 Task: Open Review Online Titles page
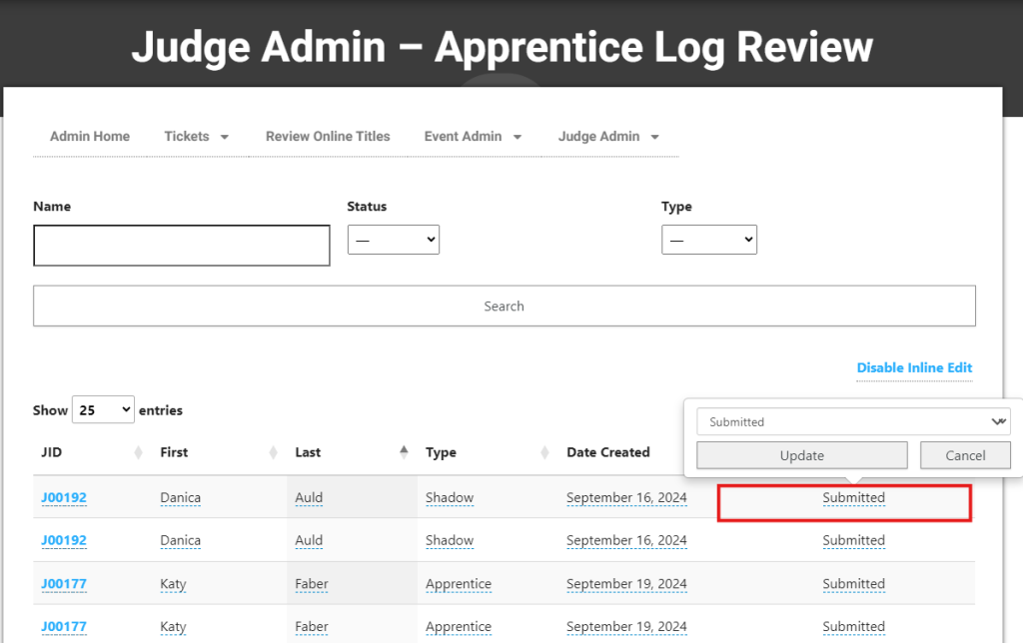328,137
